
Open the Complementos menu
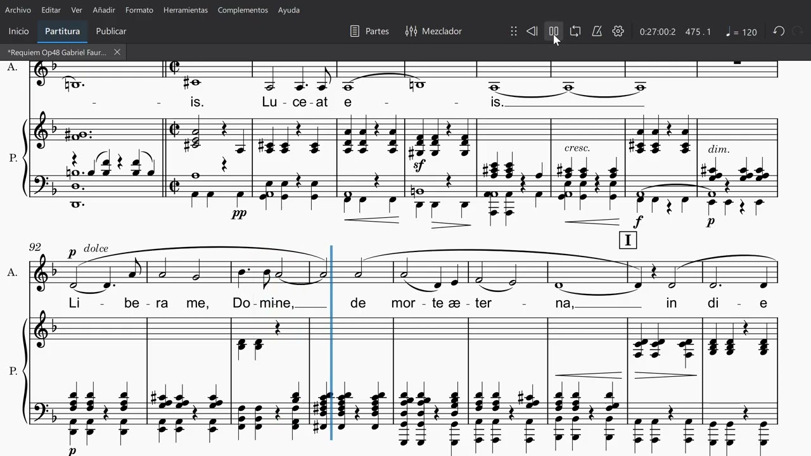point(243,10)
